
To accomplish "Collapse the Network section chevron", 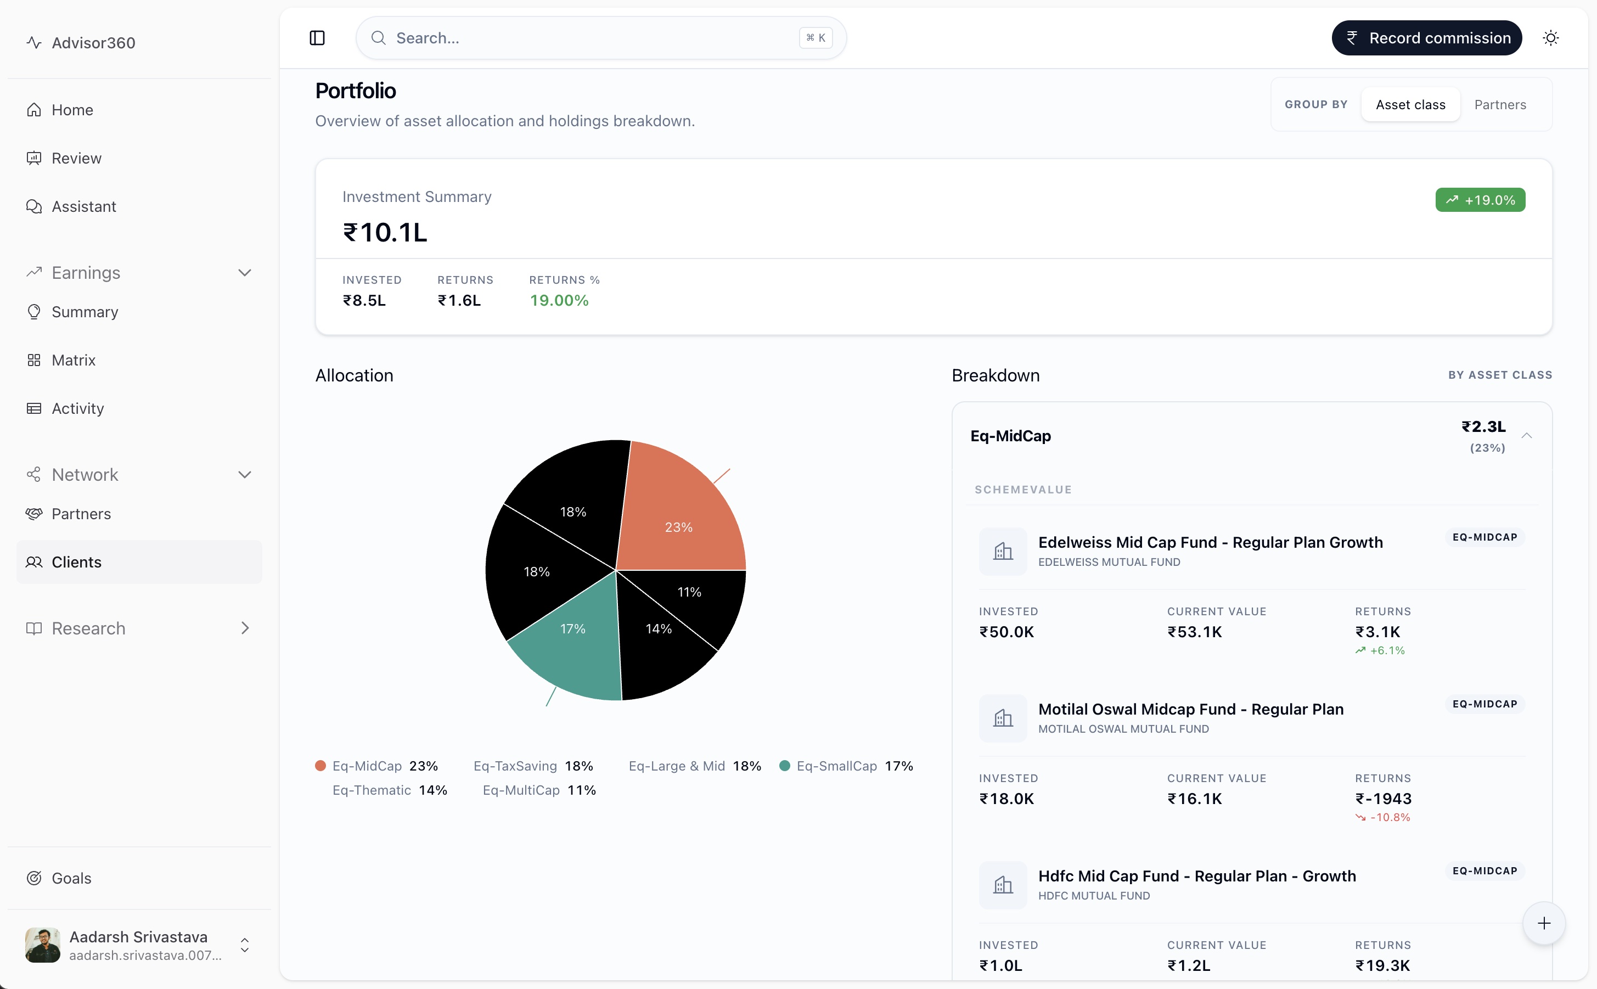I will tap(245, 475).
